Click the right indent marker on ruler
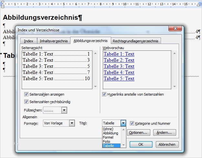 click(x=198, y=5)
